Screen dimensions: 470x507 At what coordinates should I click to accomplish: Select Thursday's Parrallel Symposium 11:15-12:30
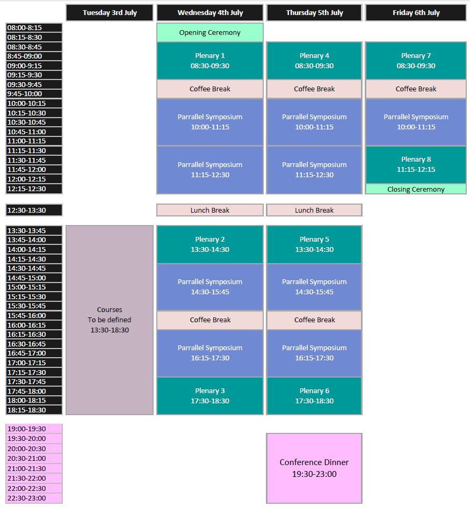coord(314,170)
